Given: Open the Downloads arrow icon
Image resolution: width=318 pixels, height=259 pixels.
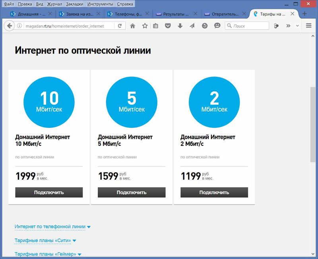Looking at the screenshot, I should click(180, 26).
